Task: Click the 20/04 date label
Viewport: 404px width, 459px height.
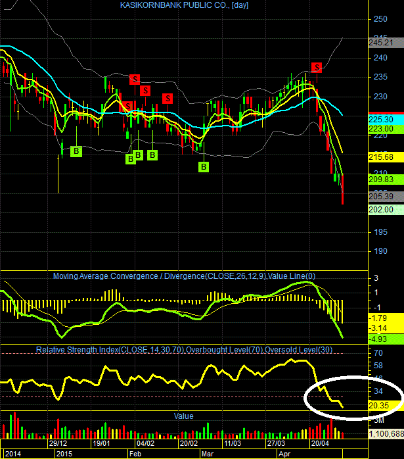Action: click(320, 443)
